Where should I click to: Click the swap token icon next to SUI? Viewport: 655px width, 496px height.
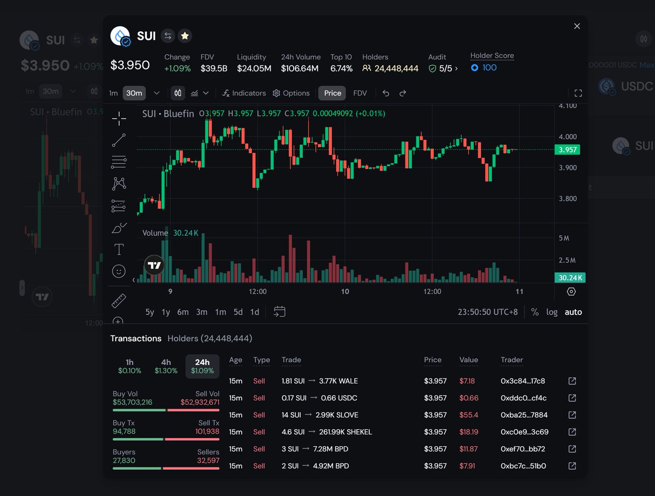pyautogui.click(x=168, y=36)
